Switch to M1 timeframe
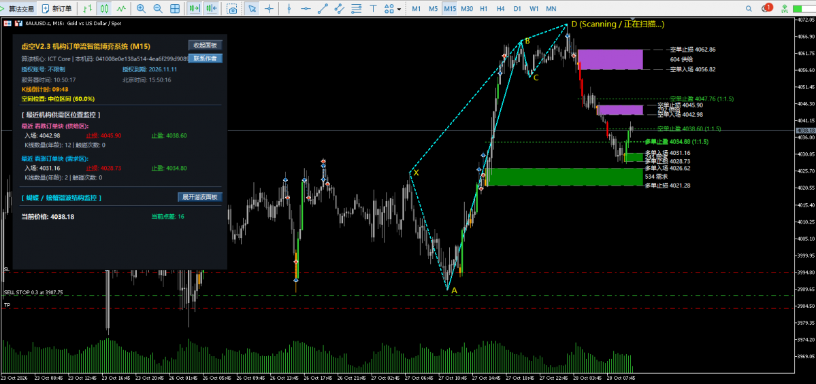Image resolution: width=816 pixels, height=384 pixels. 417,8
